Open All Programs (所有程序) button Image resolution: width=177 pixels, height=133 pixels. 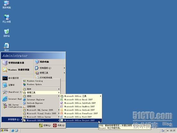(x=12, y=120)
